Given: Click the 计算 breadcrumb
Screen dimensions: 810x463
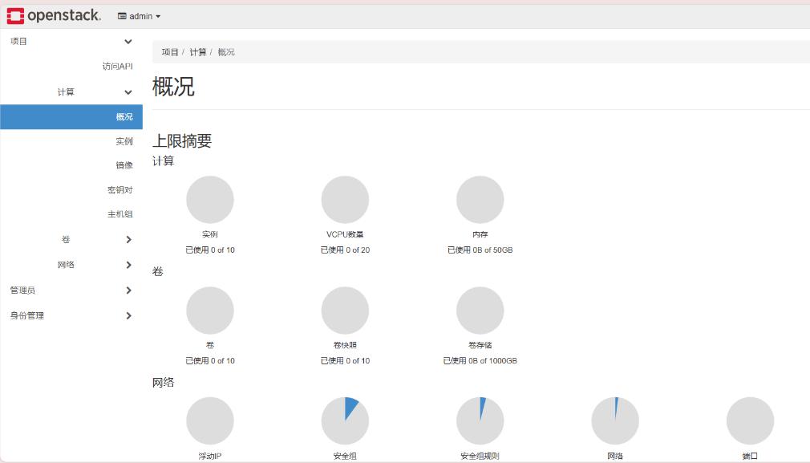Looking at the screenshot, I should pyautogui.click(x=197, y=52).
